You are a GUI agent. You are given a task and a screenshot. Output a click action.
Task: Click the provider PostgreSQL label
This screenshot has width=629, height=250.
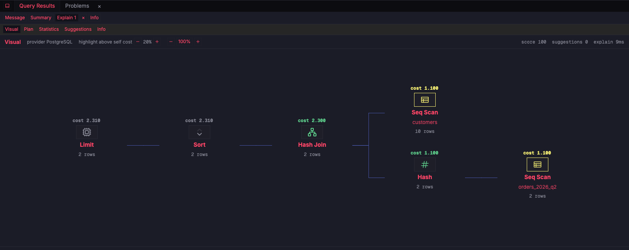pos(50,42)
